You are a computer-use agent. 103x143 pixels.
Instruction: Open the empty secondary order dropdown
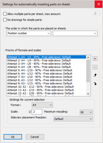tap(75, 33)
